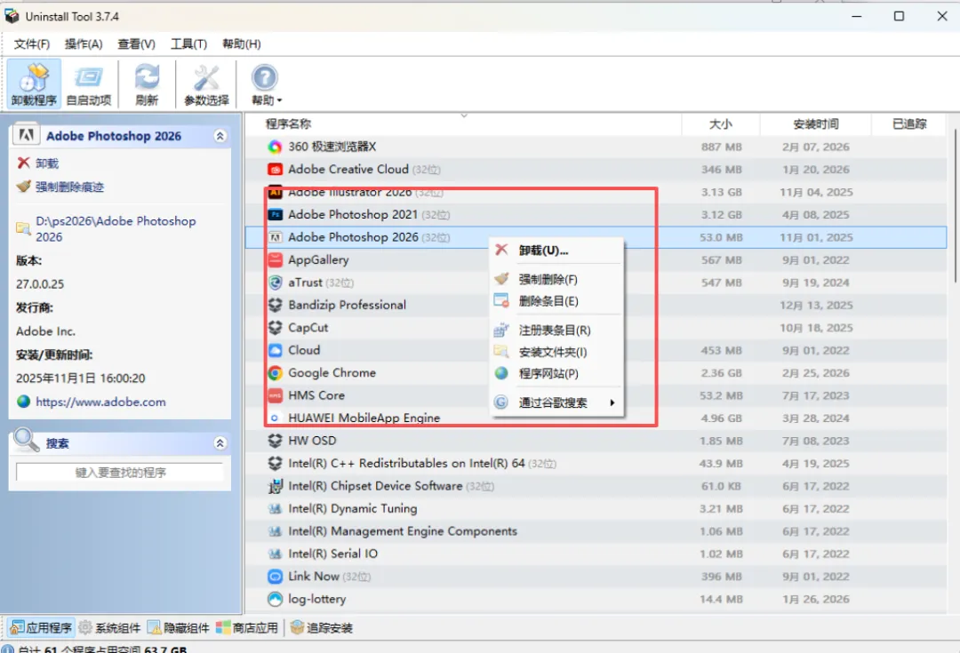The image size is (960, 653).
Task: Open the 自启动项 toolbar icon
Action: click(x=89, y=84)
